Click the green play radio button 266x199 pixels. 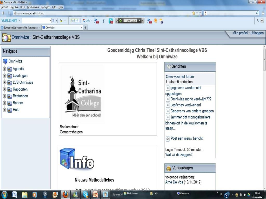pos(121,21)
